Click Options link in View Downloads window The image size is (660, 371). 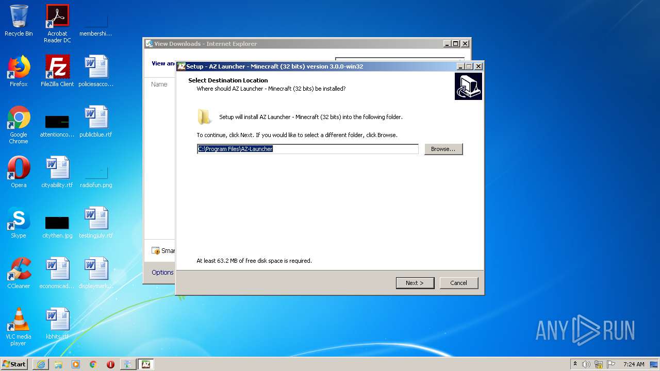tap(162, 273)
